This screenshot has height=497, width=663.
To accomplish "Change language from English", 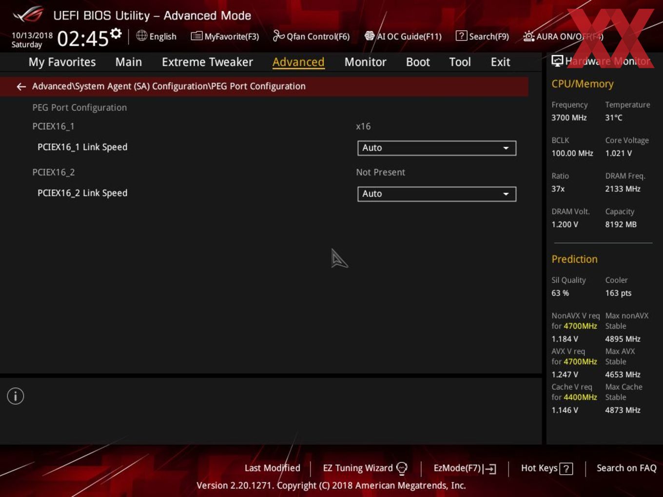I will point(163,37).
